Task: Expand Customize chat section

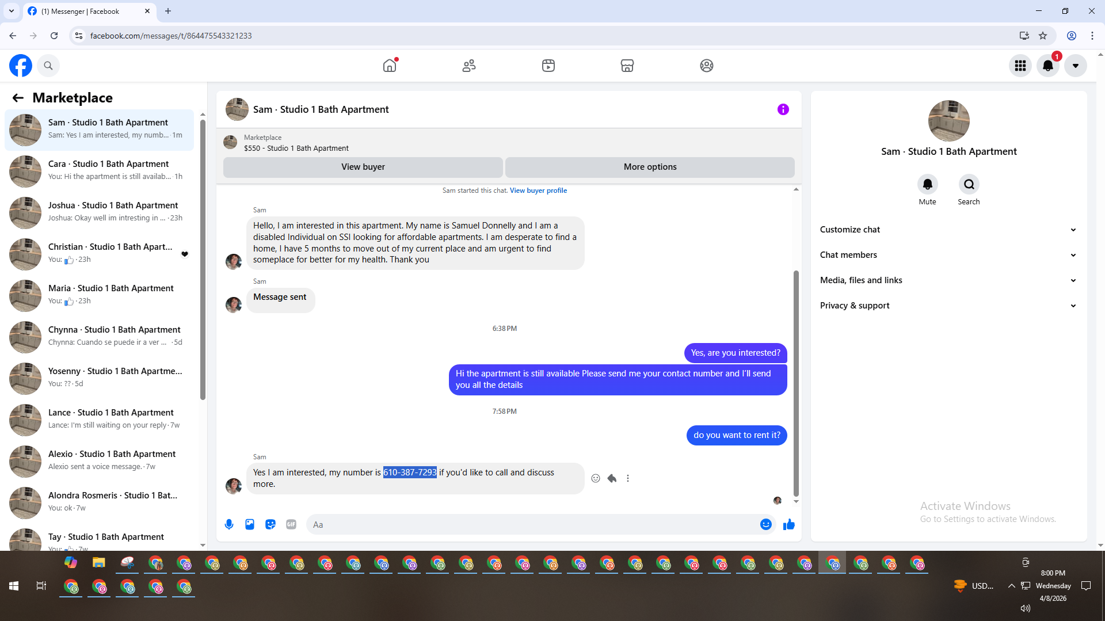Action: 948,230
